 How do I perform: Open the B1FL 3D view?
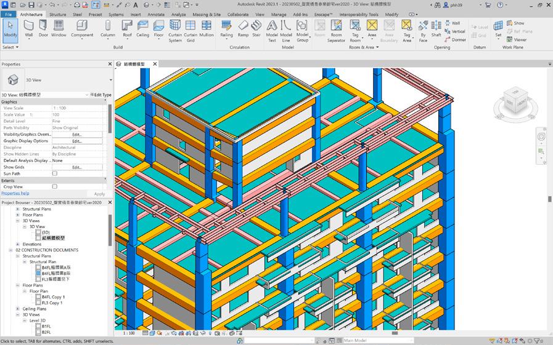pyautogui.click(x=46, y=327)
